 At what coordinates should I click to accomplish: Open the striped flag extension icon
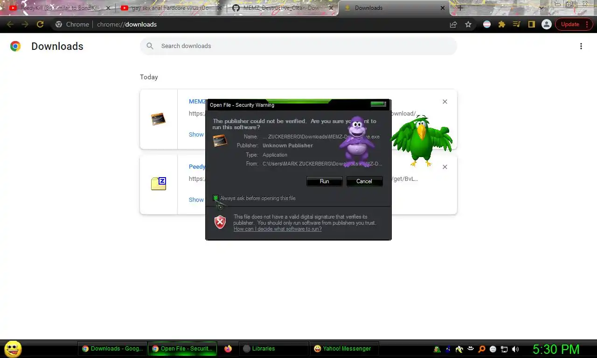coord(487,24)
